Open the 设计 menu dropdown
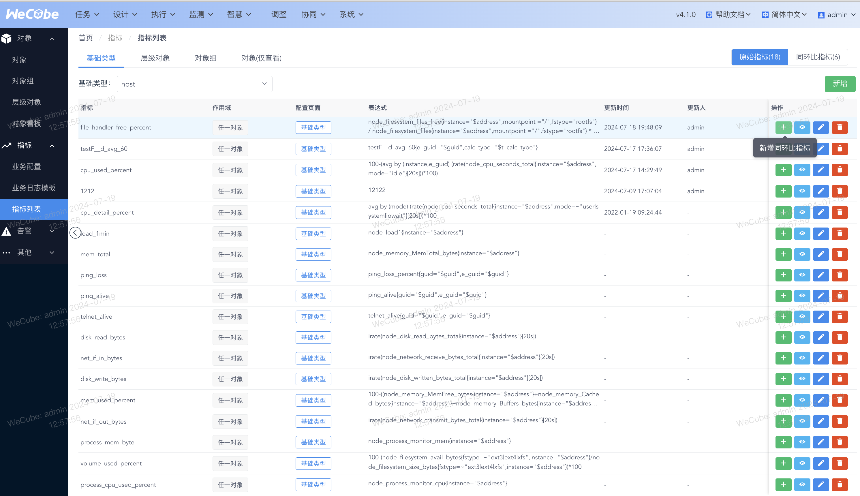This screenshot has width=860, height=496. pos(125,14)
